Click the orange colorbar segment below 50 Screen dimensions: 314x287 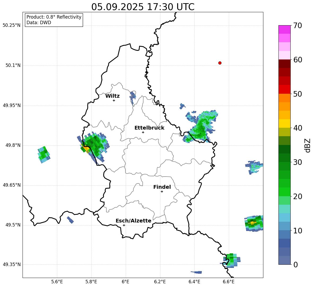pos(284,98)
